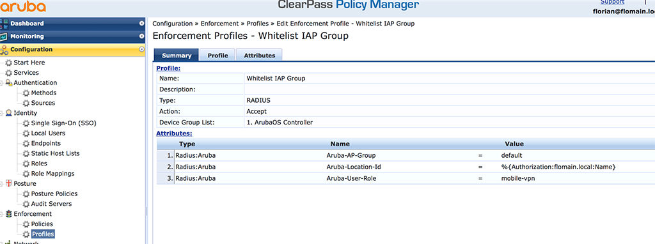Screen dimensions: 655x244
Task: Open Sources under Authentication
Action: pos(43,103)
